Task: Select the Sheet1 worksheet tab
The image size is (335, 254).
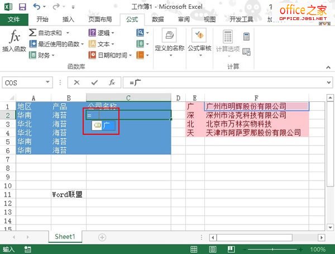Action: pos(65,237)
